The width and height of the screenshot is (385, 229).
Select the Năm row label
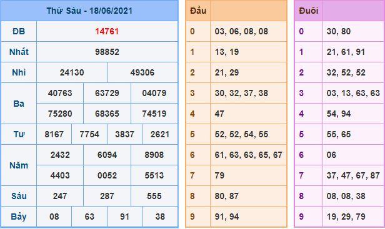pyautogui.click(x=19, y=165)
